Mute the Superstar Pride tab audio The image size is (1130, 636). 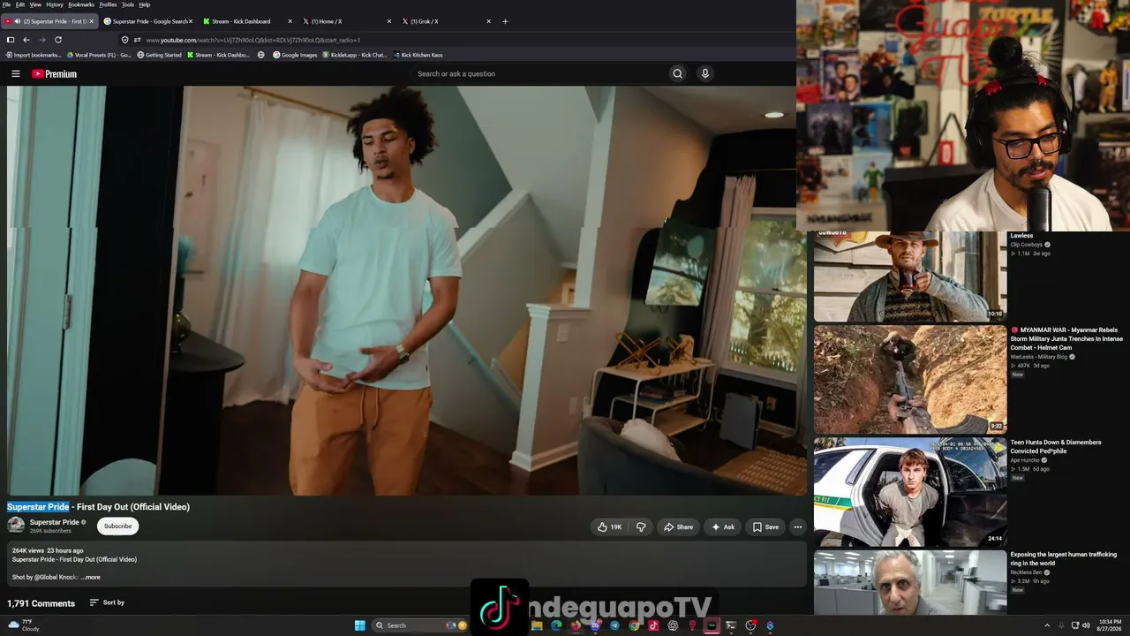pyautogui.click(x=18, y=21)
